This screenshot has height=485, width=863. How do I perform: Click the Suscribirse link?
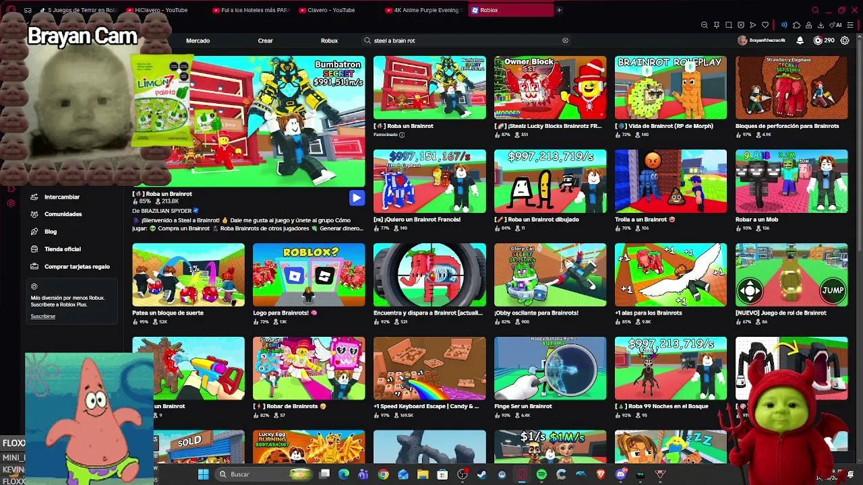tap(43, 316)
